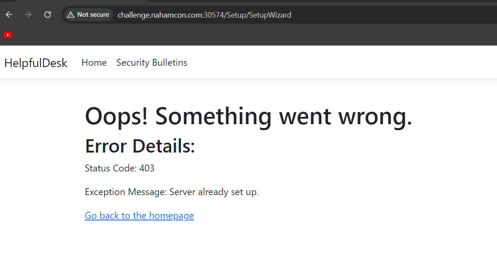Click the "Error Details:" heading
Screen dimensions: 497x269
click(x=140, y=146)
